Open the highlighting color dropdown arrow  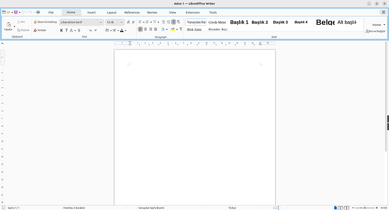pos(118,30)
